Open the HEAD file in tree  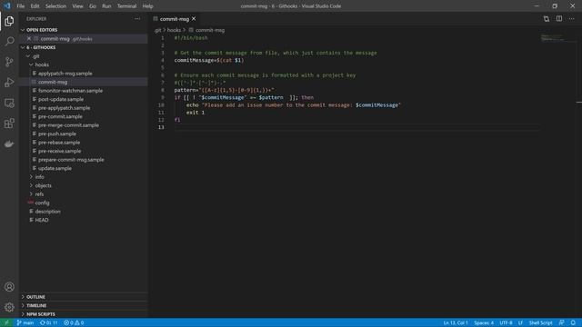(x=42, y=220)
